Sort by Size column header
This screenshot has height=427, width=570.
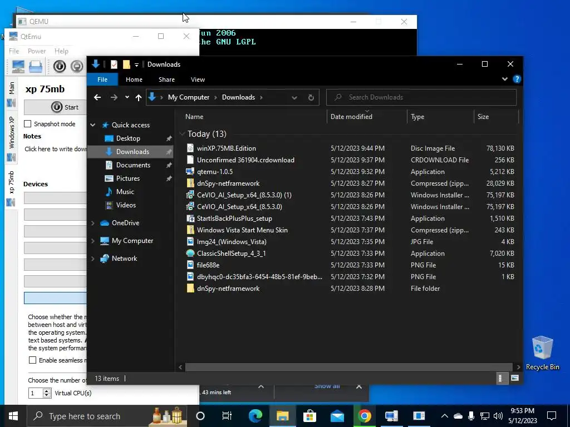click(x=496, y=117)
